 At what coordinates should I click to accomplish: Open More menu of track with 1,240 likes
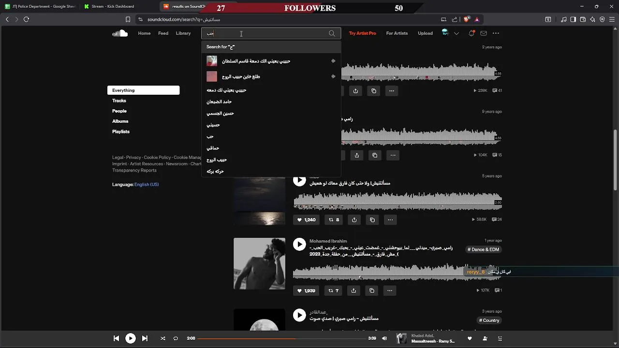coord(390,219)
